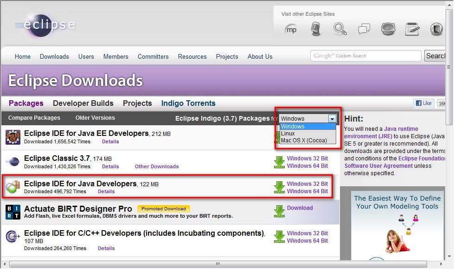Screen dimensions: 454x269
Task: Open Details for Eclipse Classic 3.7
Action: (110, 166)
